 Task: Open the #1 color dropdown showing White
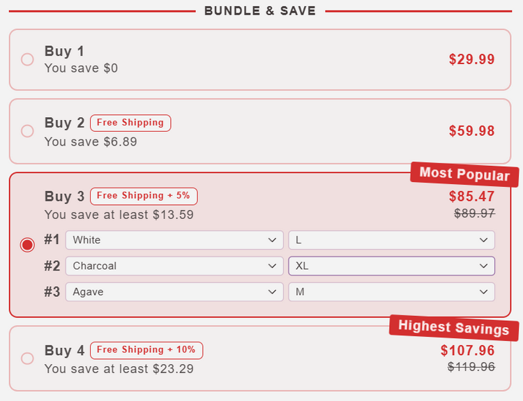point(174,240)
